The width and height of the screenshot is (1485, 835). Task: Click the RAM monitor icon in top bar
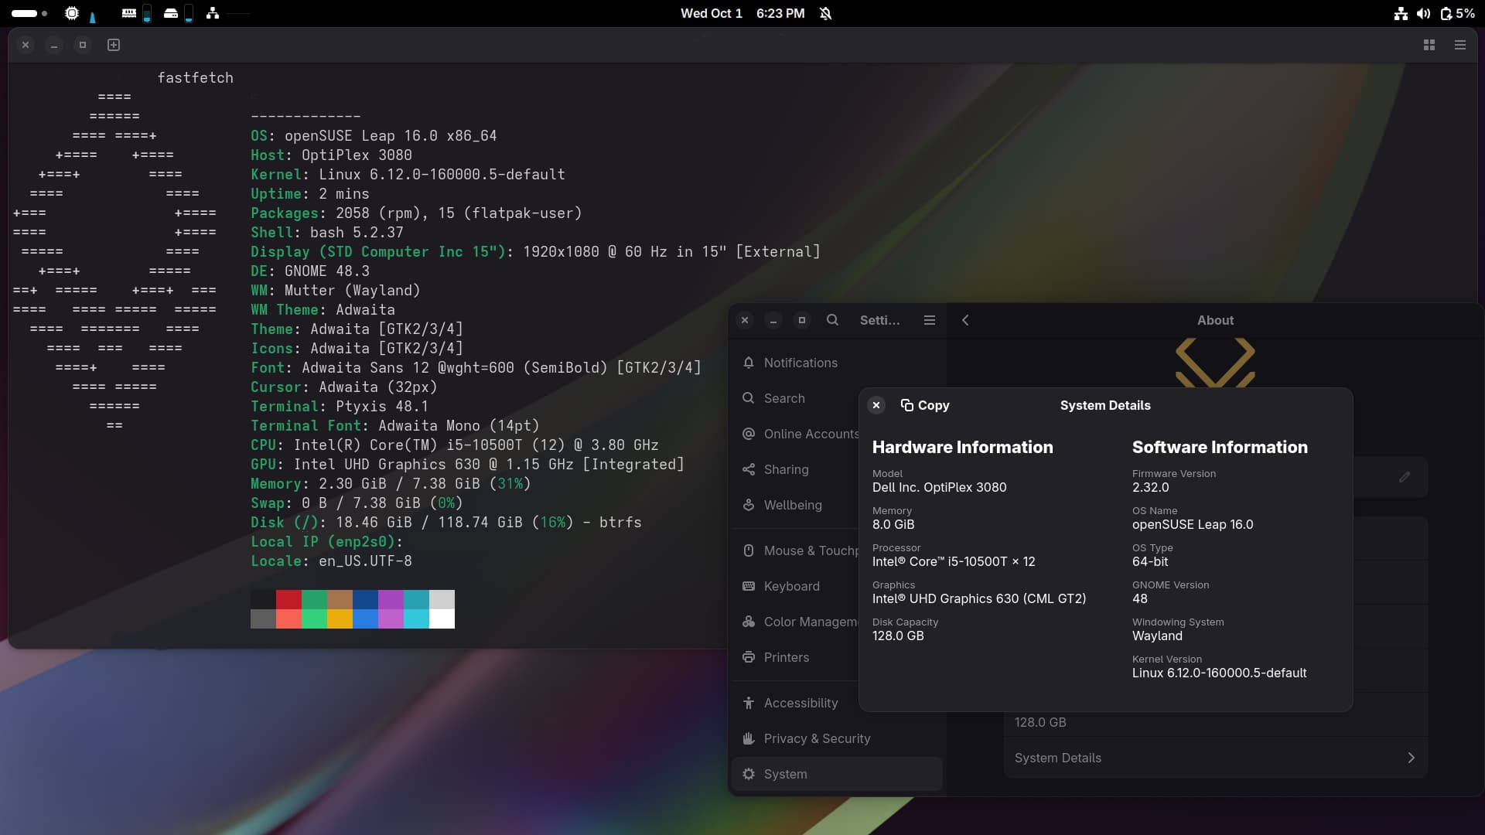(129, 13)
